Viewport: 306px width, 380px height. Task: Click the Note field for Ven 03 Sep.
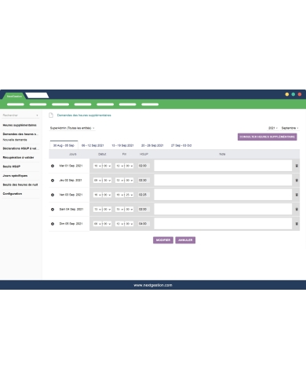pyautogui.click(x=223, y=195)
